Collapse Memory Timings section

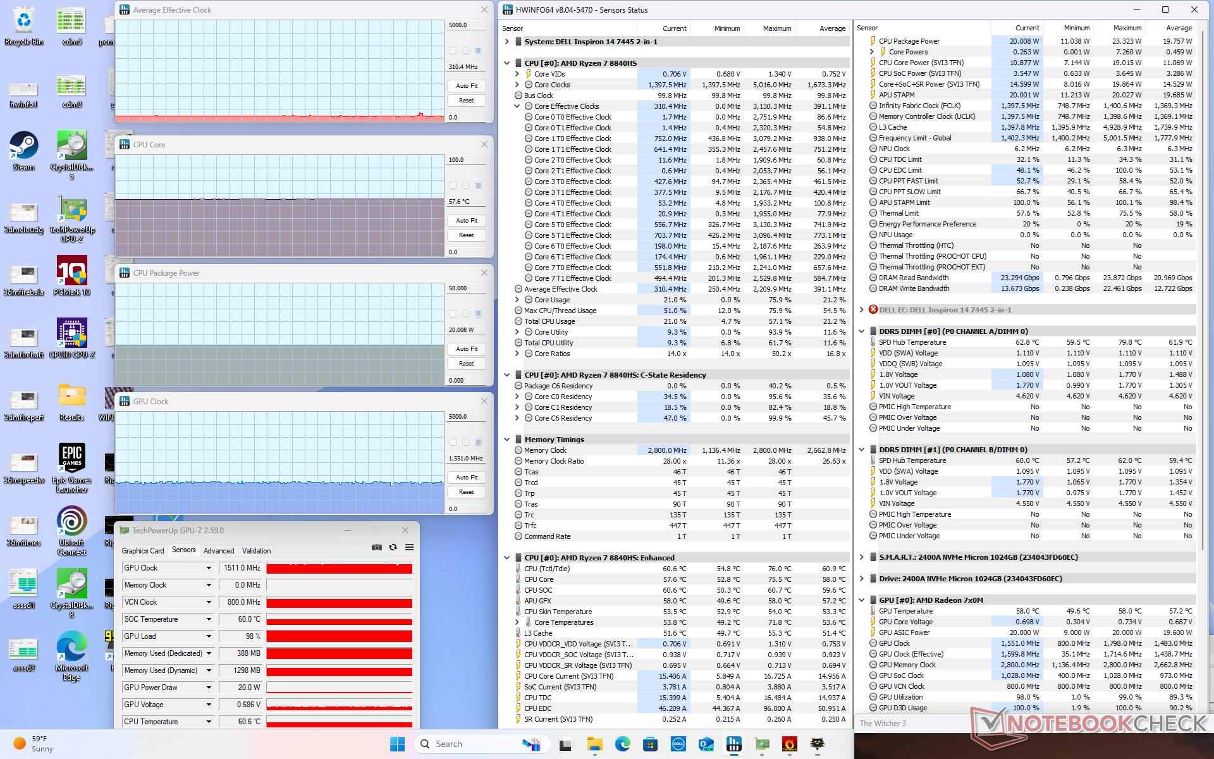tap(507, 440)
